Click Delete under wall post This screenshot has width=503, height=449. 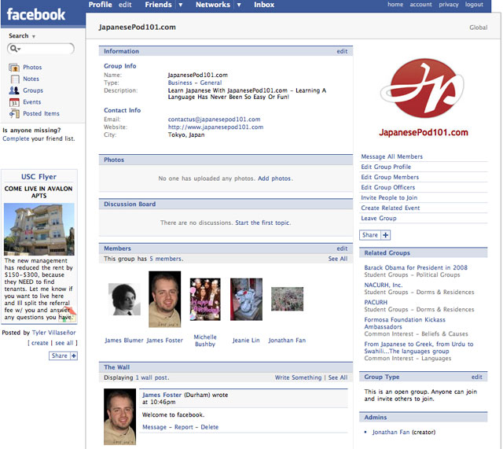point(210,427)
